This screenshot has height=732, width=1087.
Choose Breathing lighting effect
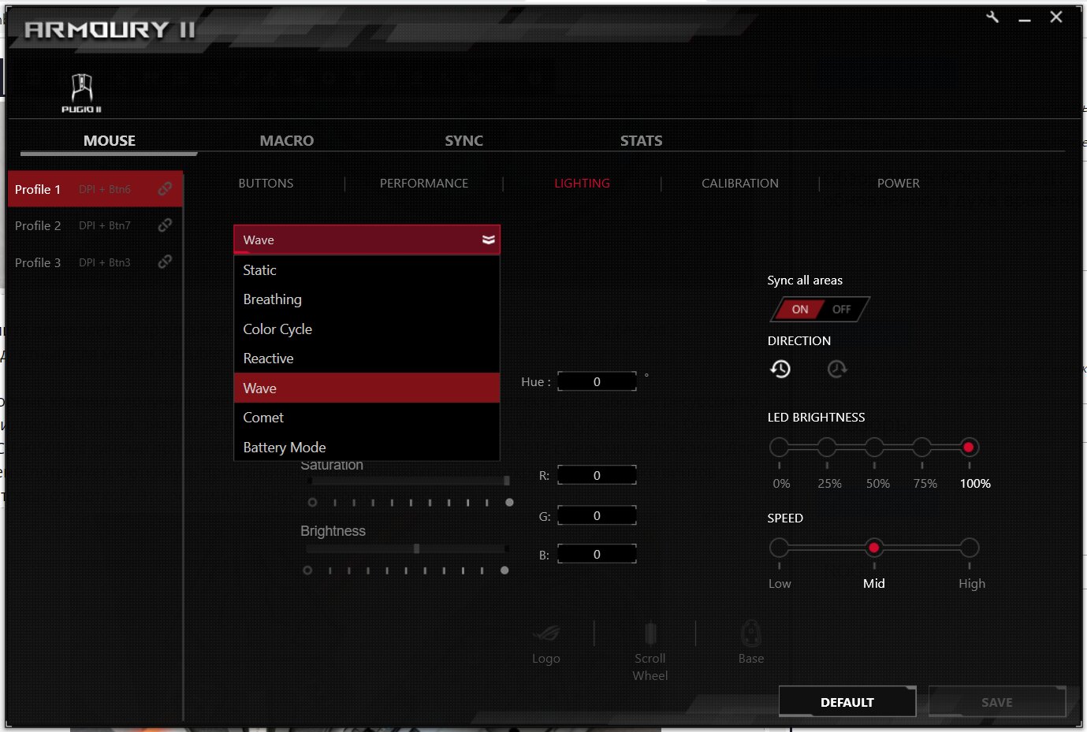(367, 299)
